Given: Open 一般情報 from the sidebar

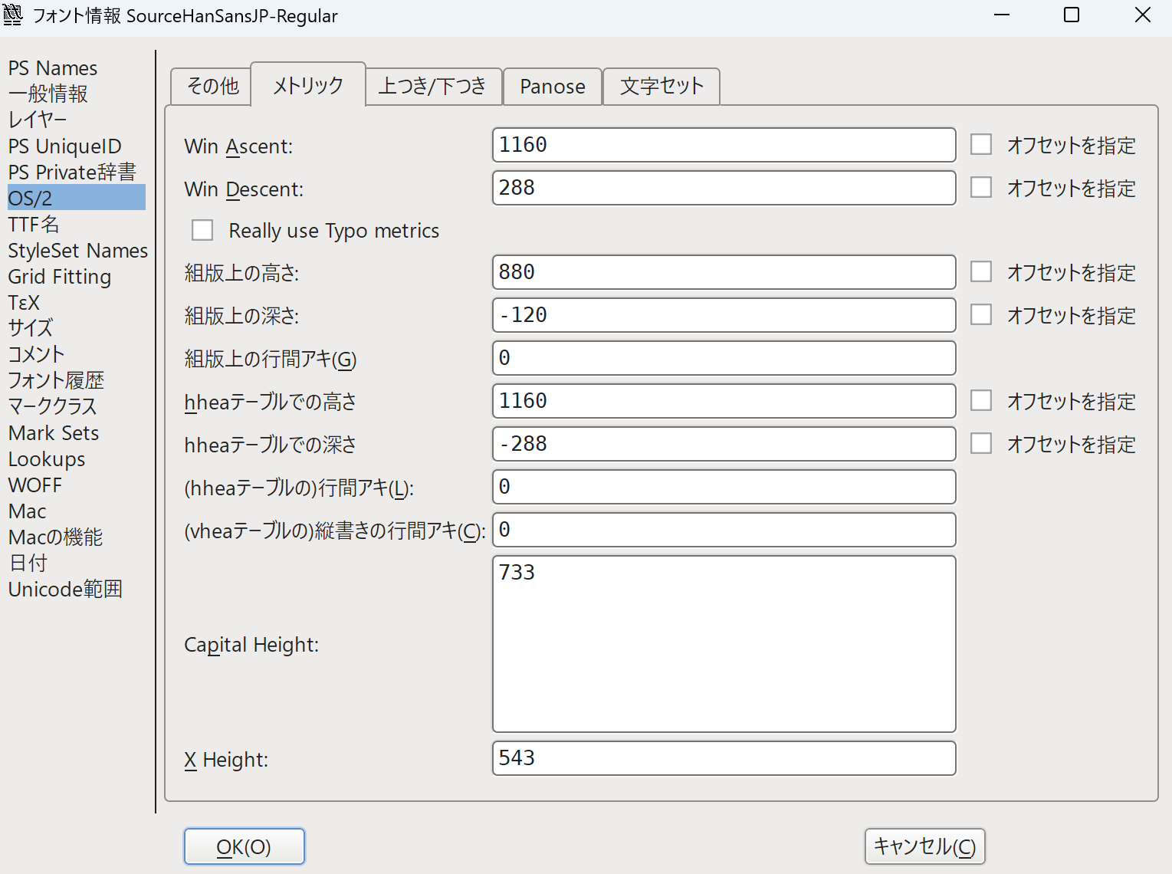Looking at the screenshot, I should coord(48,94).
